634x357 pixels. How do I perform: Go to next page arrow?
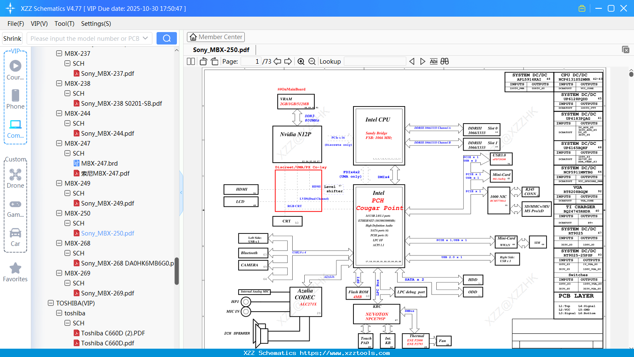288,62
